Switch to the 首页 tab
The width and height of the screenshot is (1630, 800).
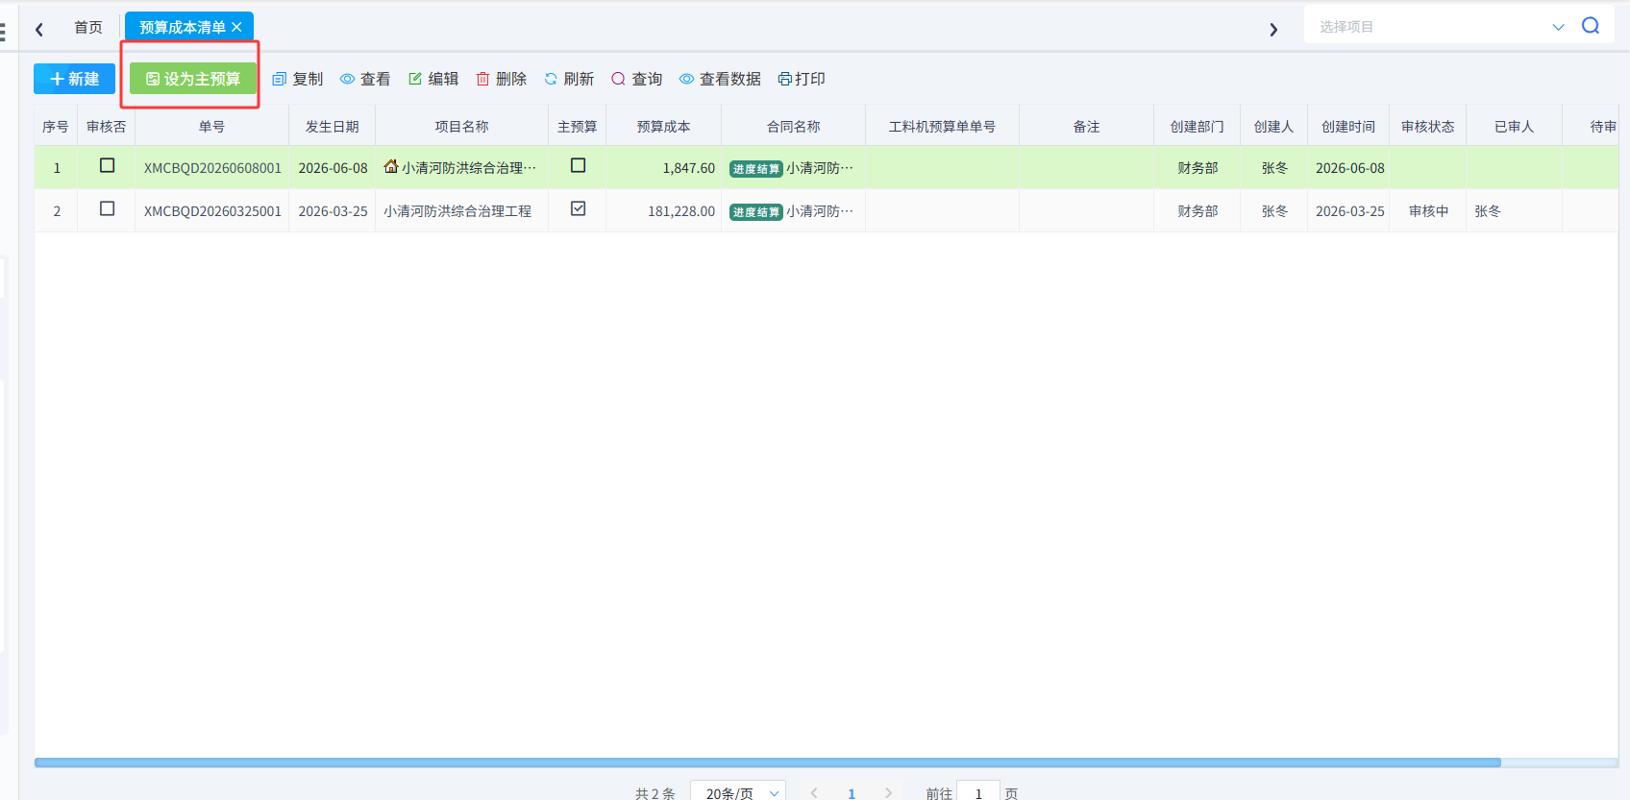88,27
